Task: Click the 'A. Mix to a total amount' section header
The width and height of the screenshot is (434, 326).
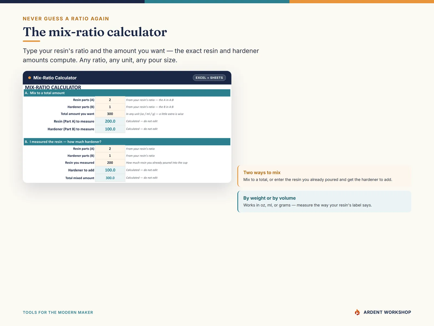Action: point(127,93)
